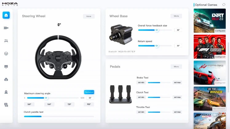Set min for Brake Test

click(141, 83)
